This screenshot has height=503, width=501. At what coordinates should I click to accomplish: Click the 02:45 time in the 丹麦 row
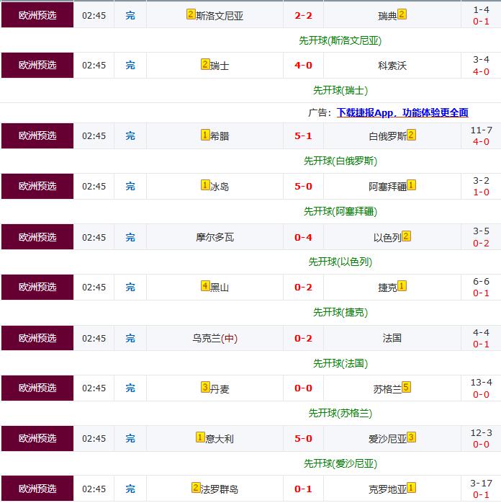coord(94,388)
